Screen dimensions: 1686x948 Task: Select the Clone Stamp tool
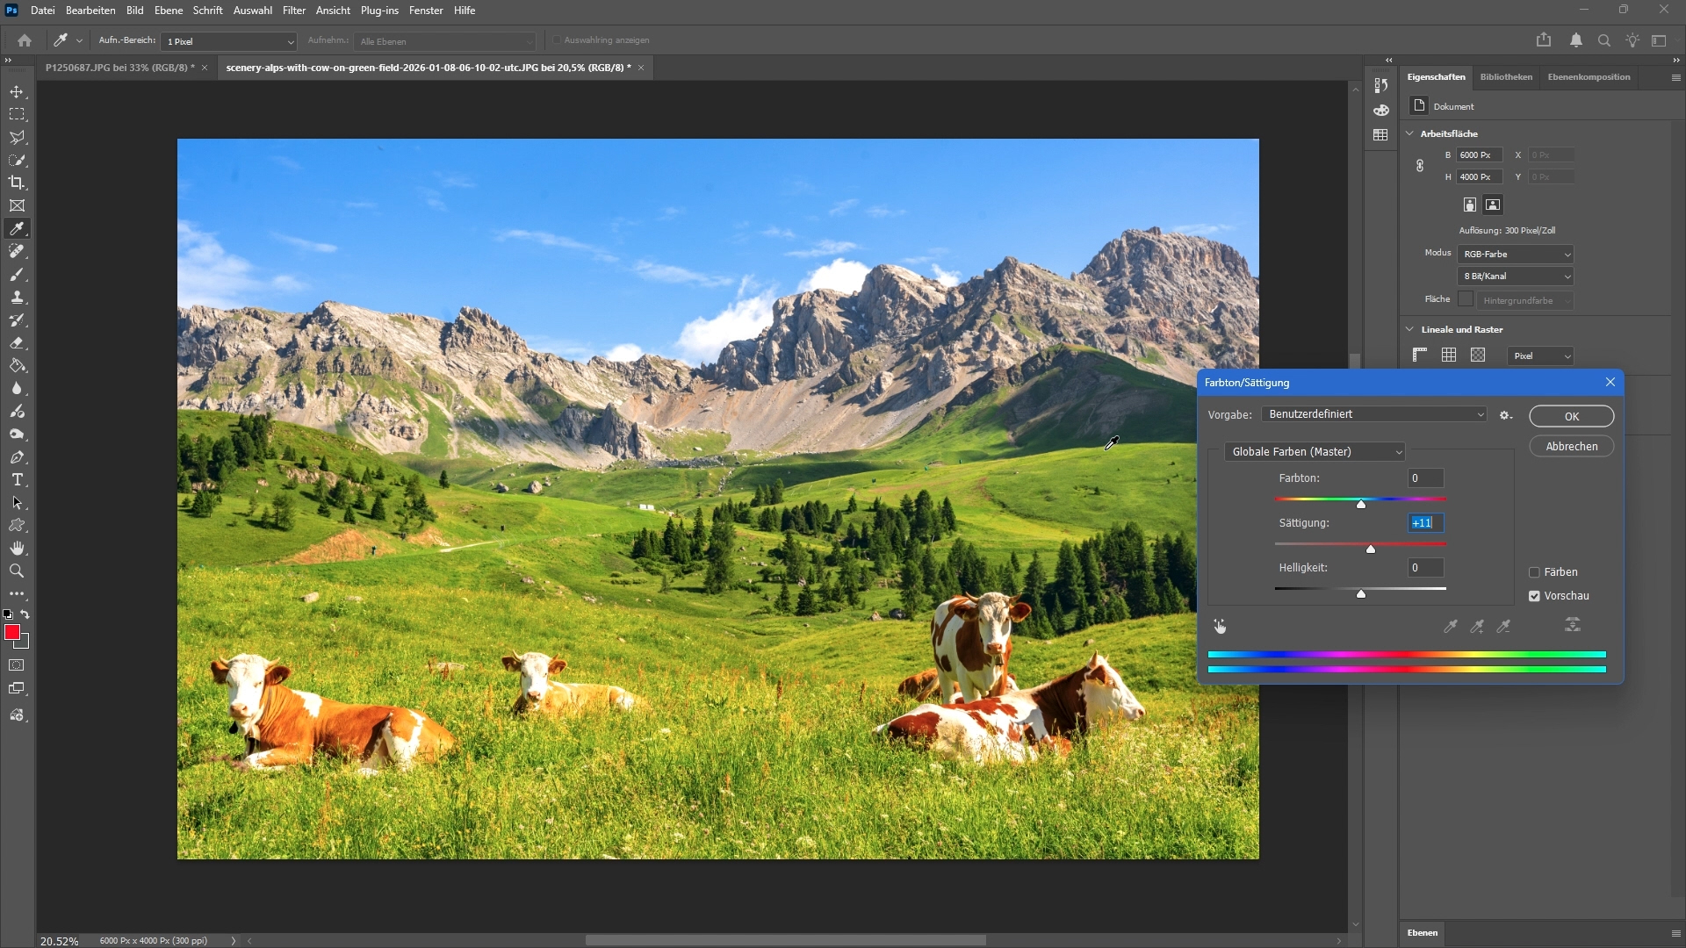coord(17,298)
